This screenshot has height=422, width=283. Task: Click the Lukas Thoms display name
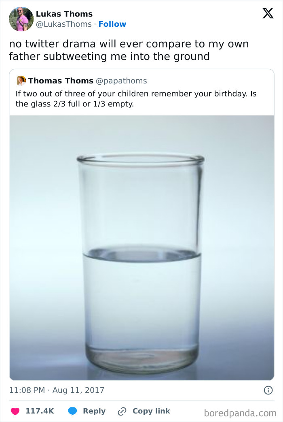click(x=64, y=14)
